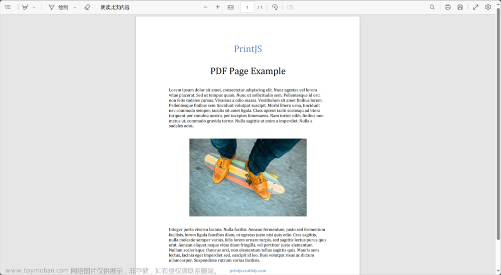Expand highlighter color options dropdown
Image resolution: width=501 pixels, height=275 pixels.
click(34, 7)
